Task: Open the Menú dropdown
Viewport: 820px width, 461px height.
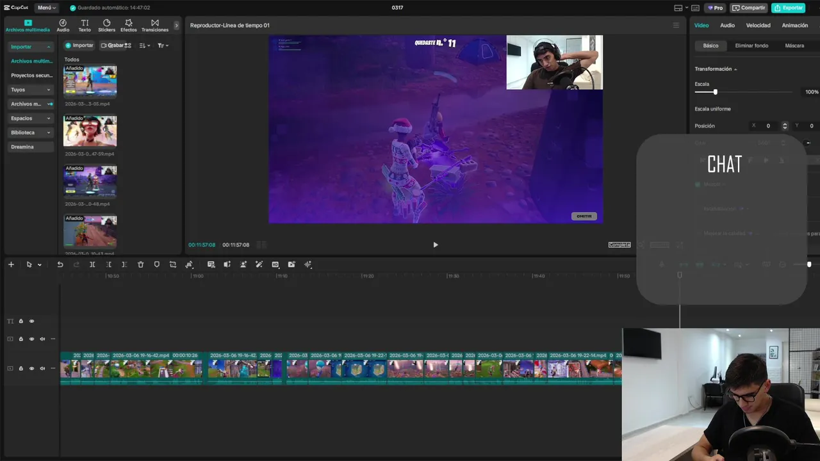Action: pyautogui.click(x=47, y=8)
